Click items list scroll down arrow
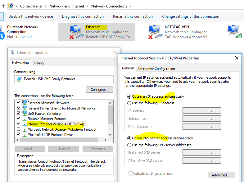244x182 pixels. (110, 135)
